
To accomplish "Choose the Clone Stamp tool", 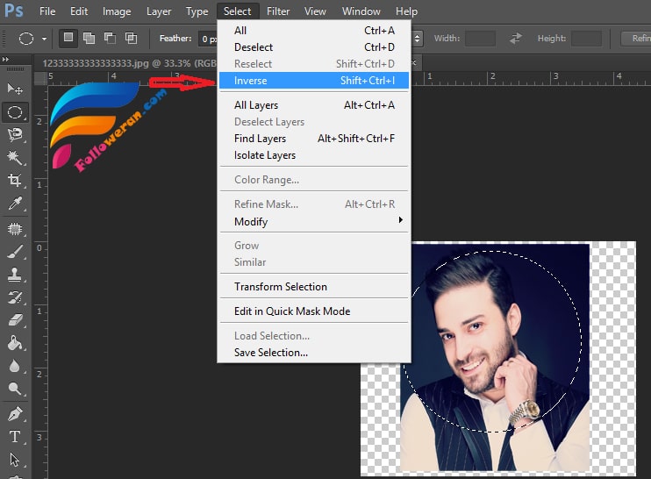I will [15, 274].
